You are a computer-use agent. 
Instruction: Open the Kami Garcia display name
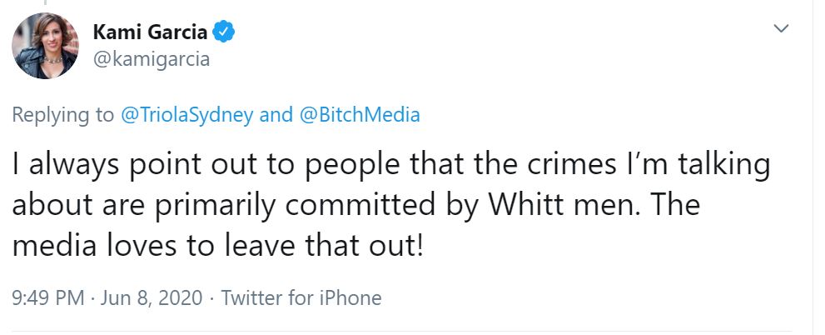(x=150, y=32)
